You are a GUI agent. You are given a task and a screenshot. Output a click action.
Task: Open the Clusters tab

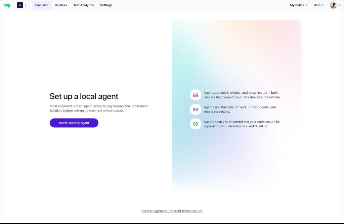tap(61, 5)
